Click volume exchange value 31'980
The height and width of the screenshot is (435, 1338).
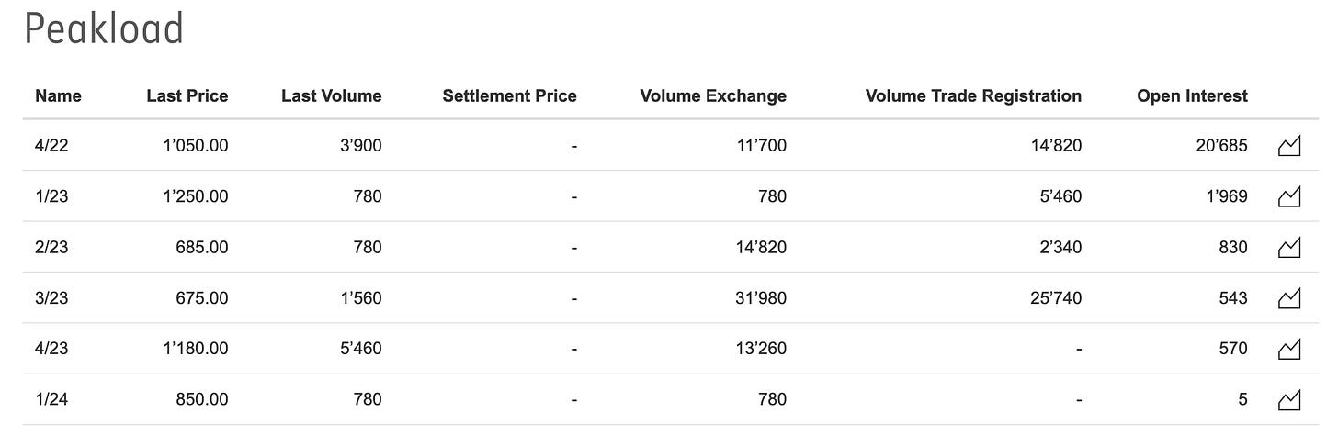[x=761, y=298]
